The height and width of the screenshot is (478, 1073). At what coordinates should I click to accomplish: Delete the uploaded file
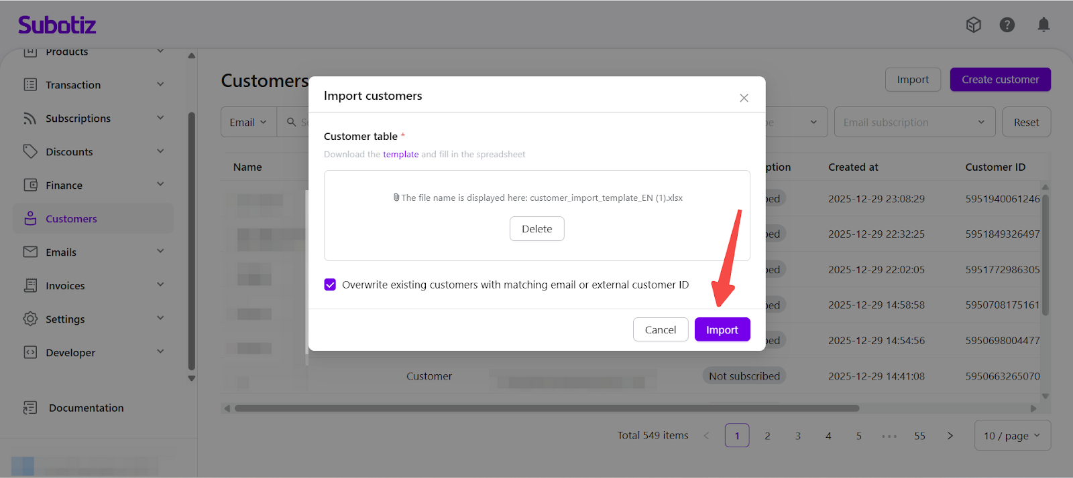pos(536,228)
